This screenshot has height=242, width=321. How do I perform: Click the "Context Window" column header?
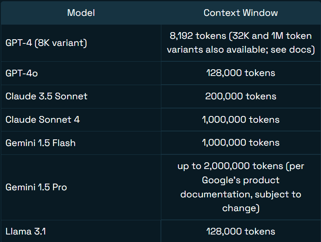pos(241,13)
